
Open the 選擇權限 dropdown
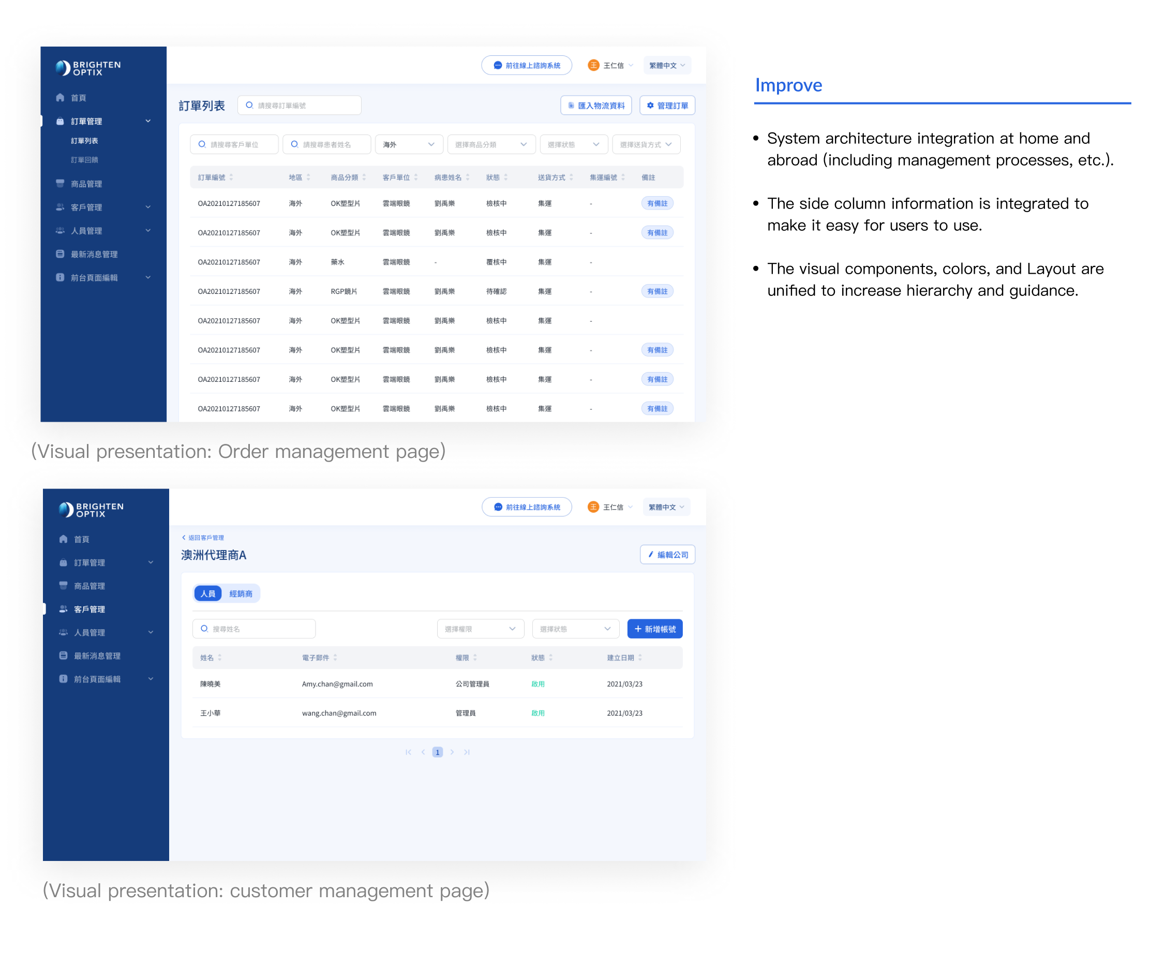click(480, 629)
